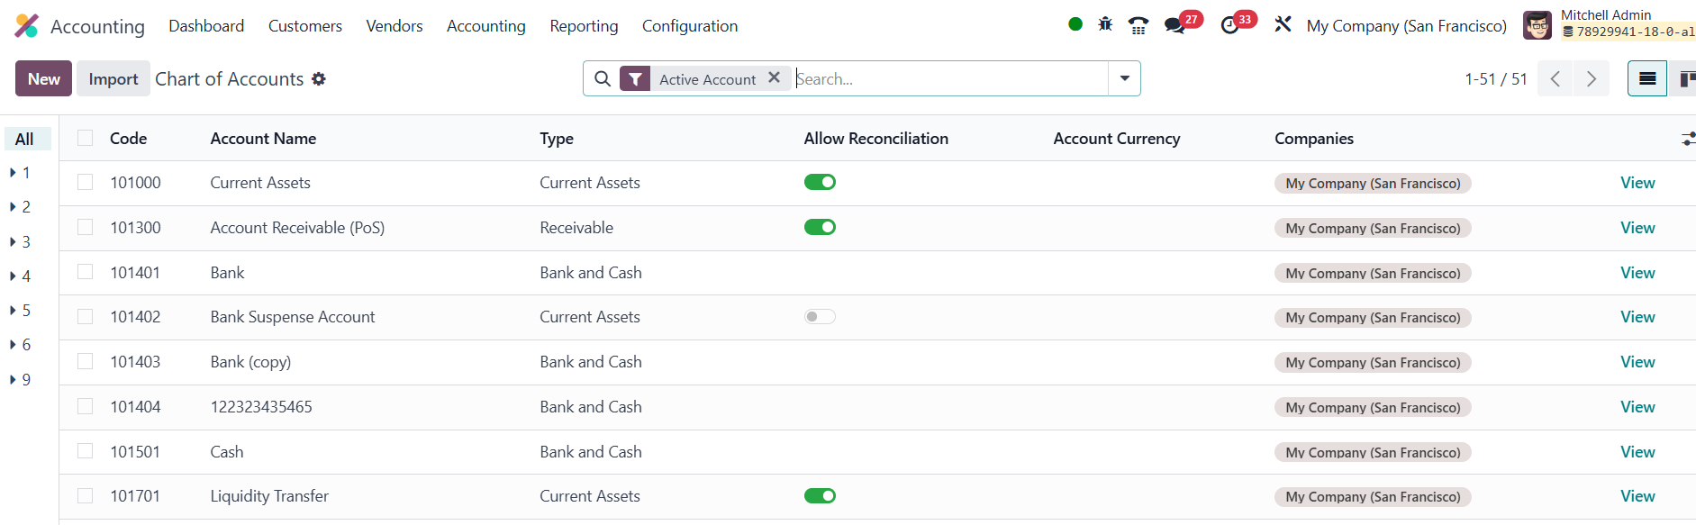Open the search options dropdown arrow
Image resolution: width=1696 pixels, height=525 pixels.
1124,78
